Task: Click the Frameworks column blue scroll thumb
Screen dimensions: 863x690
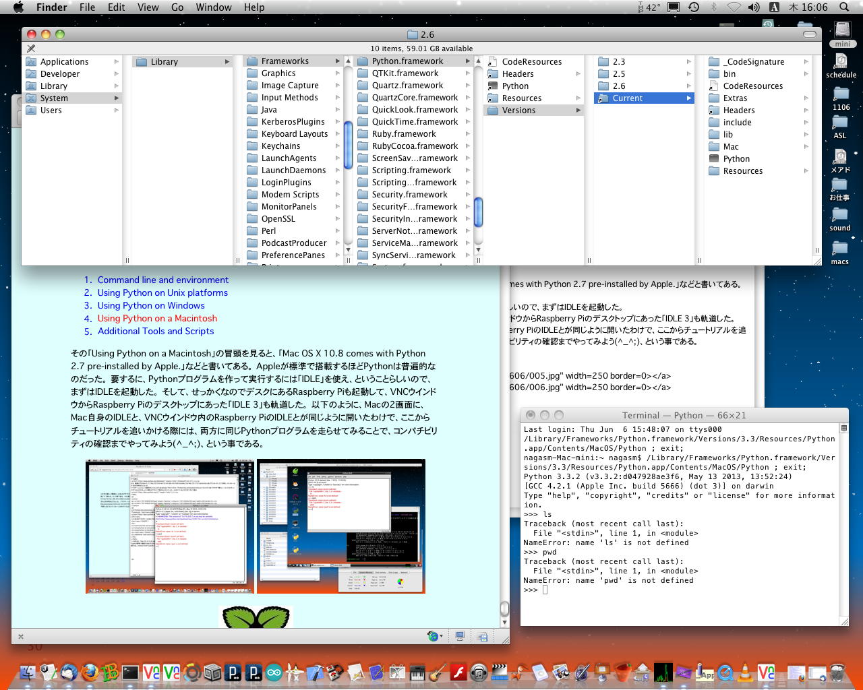Action: pyautogui.click(x=348, y=146)
